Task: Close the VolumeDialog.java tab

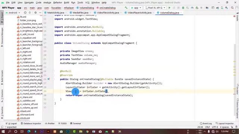Action: (x=181, y=13)
